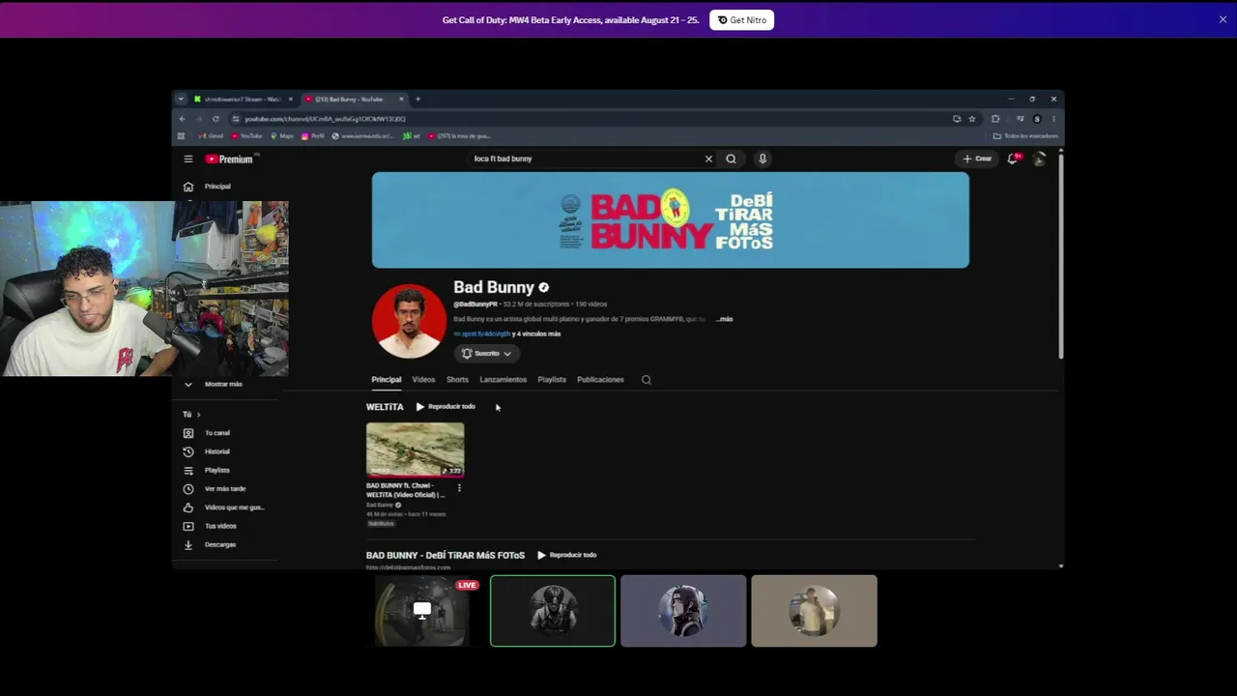The image size is (1237, 696).
Task: Start voice search with microphone icon
Action: (x=762, y=159)
